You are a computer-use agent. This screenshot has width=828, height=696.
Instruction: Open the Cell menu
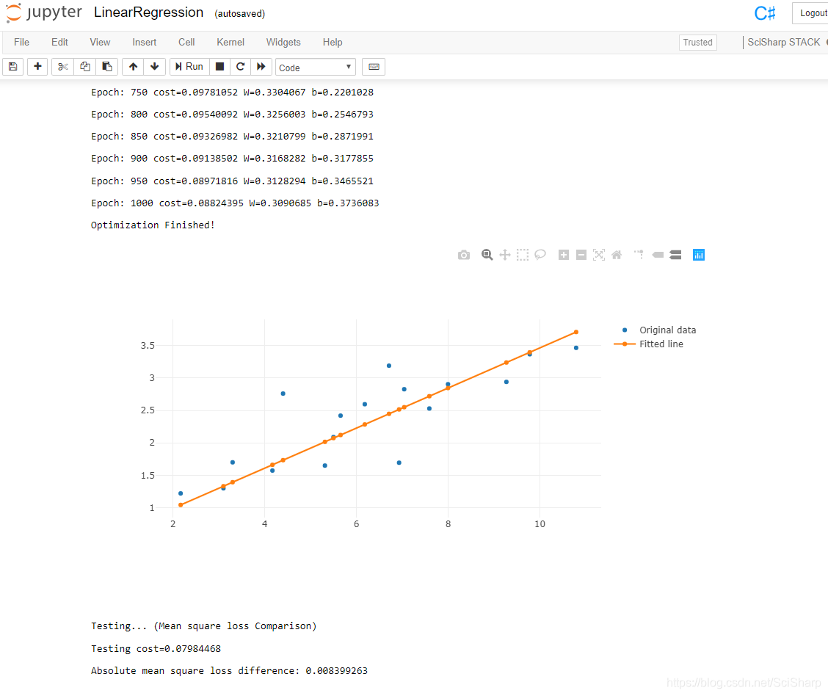pos(186,43)
